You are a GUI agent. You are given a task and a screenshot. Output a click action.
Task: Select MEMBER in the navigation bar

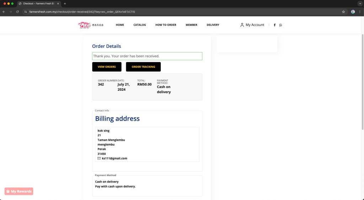coord(191,25)
